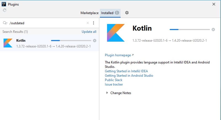Open search options three-dots menu
The width and height of the screenshot is (221, 120).
tap(94, 23)
